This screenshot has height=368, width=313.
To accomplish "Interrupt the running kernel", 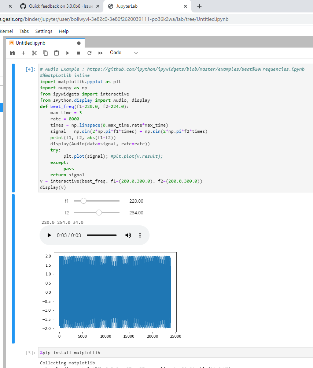I will (x=78, y=52).
